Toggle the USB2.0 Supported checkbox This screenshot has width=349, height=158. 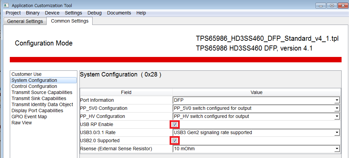[x=175, y=141]
